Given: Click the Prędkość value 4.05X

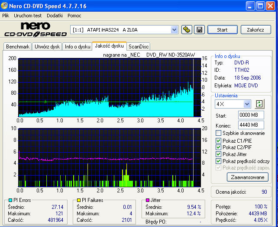Looking at the screenshot, I should (261, 220).
